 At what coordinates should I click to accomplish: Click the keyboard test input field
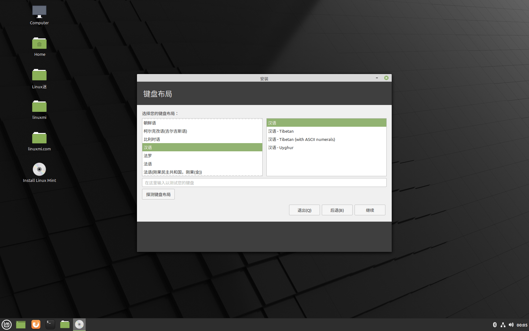pos(264,183)
